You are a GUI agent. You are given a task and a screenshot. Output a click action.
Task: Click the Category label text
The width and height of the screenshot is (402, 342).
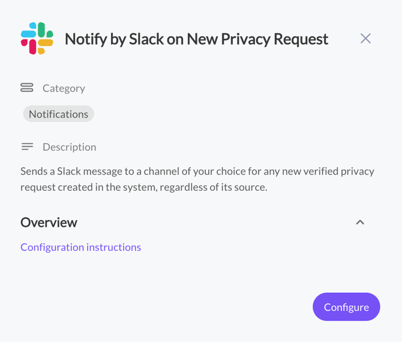coord(64,88)
